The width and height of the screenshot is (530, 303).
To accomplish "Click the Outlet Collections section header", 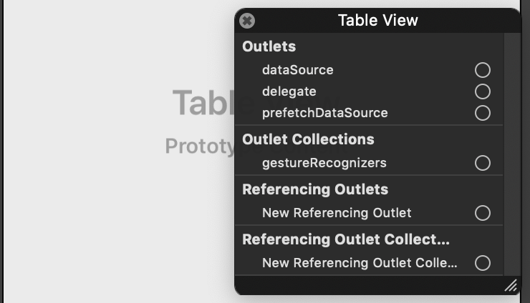I will (x=308, y=139).
